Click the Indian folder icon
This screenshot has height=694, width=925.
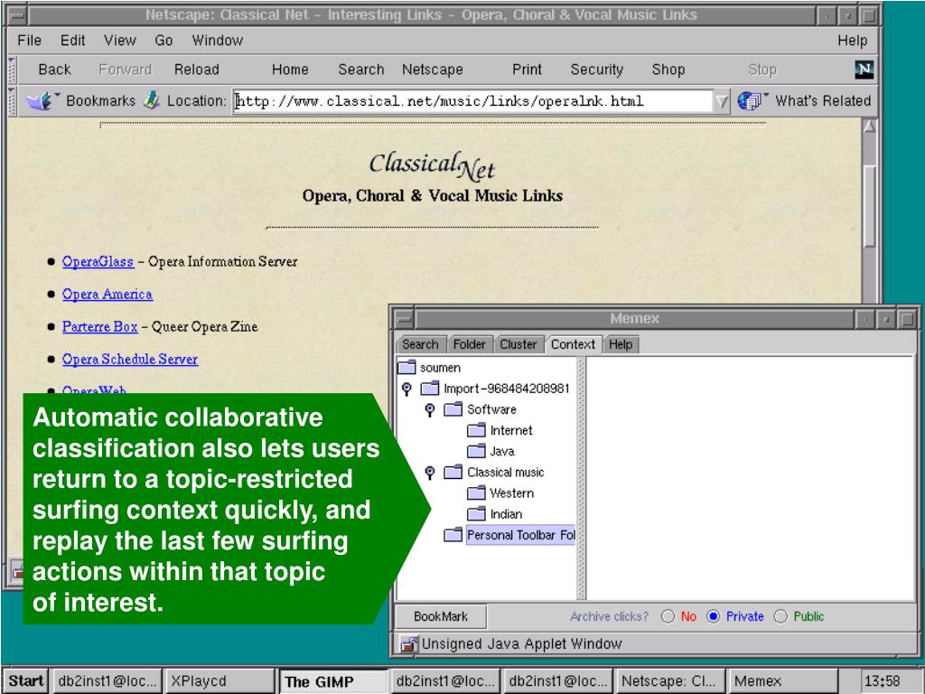click(x=476, y=514)
